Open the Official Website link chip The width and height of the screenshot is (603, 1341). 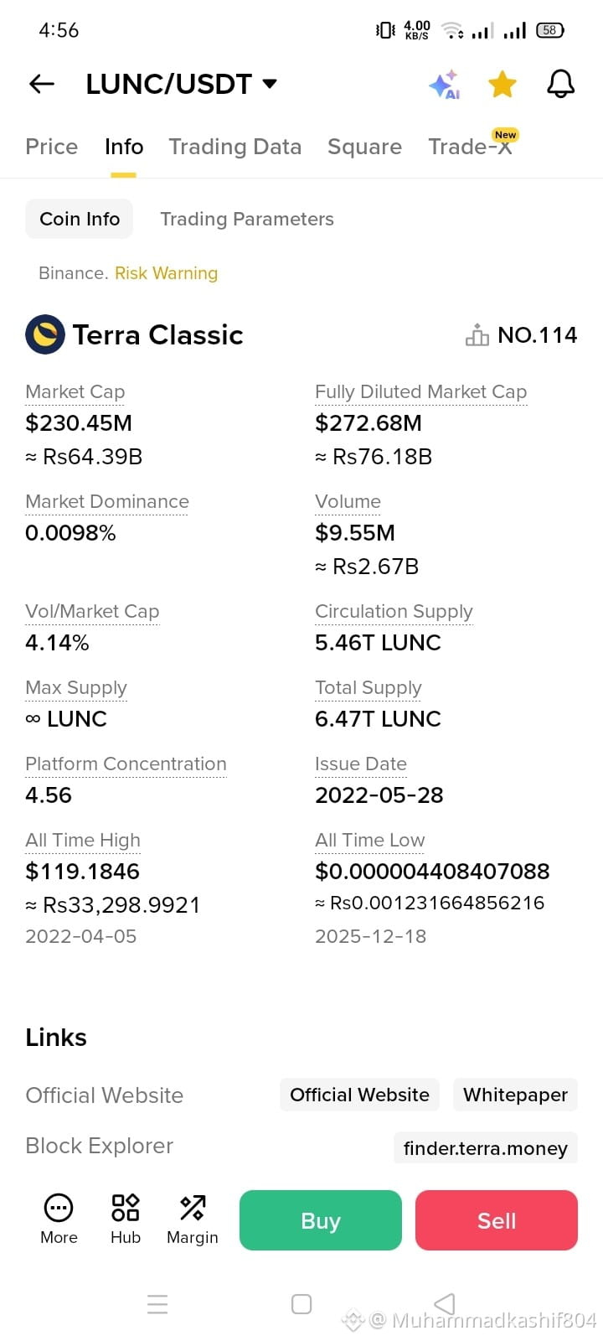coord(359,1095)
